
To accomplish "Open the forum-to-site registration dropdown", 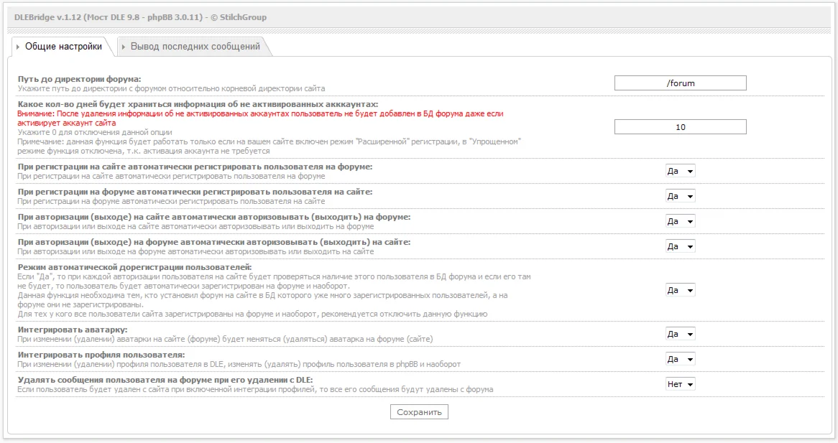I will 679,195.
